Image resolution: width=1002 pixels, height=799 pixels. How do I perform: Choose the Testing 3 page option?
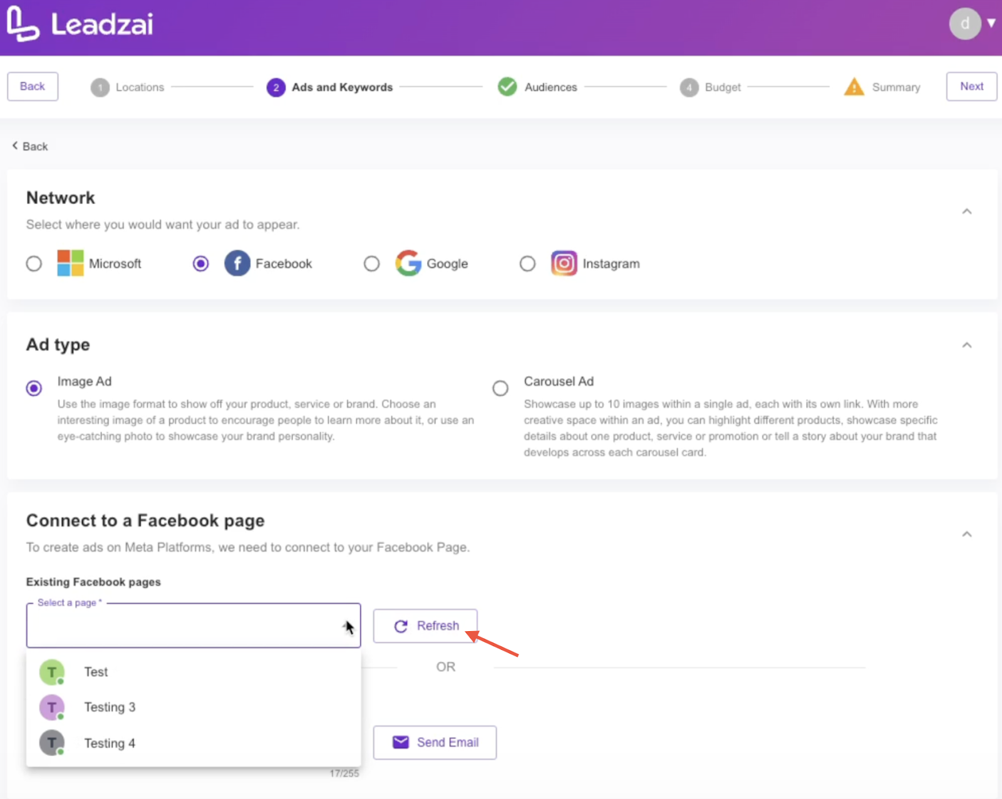tap(194, 708)
